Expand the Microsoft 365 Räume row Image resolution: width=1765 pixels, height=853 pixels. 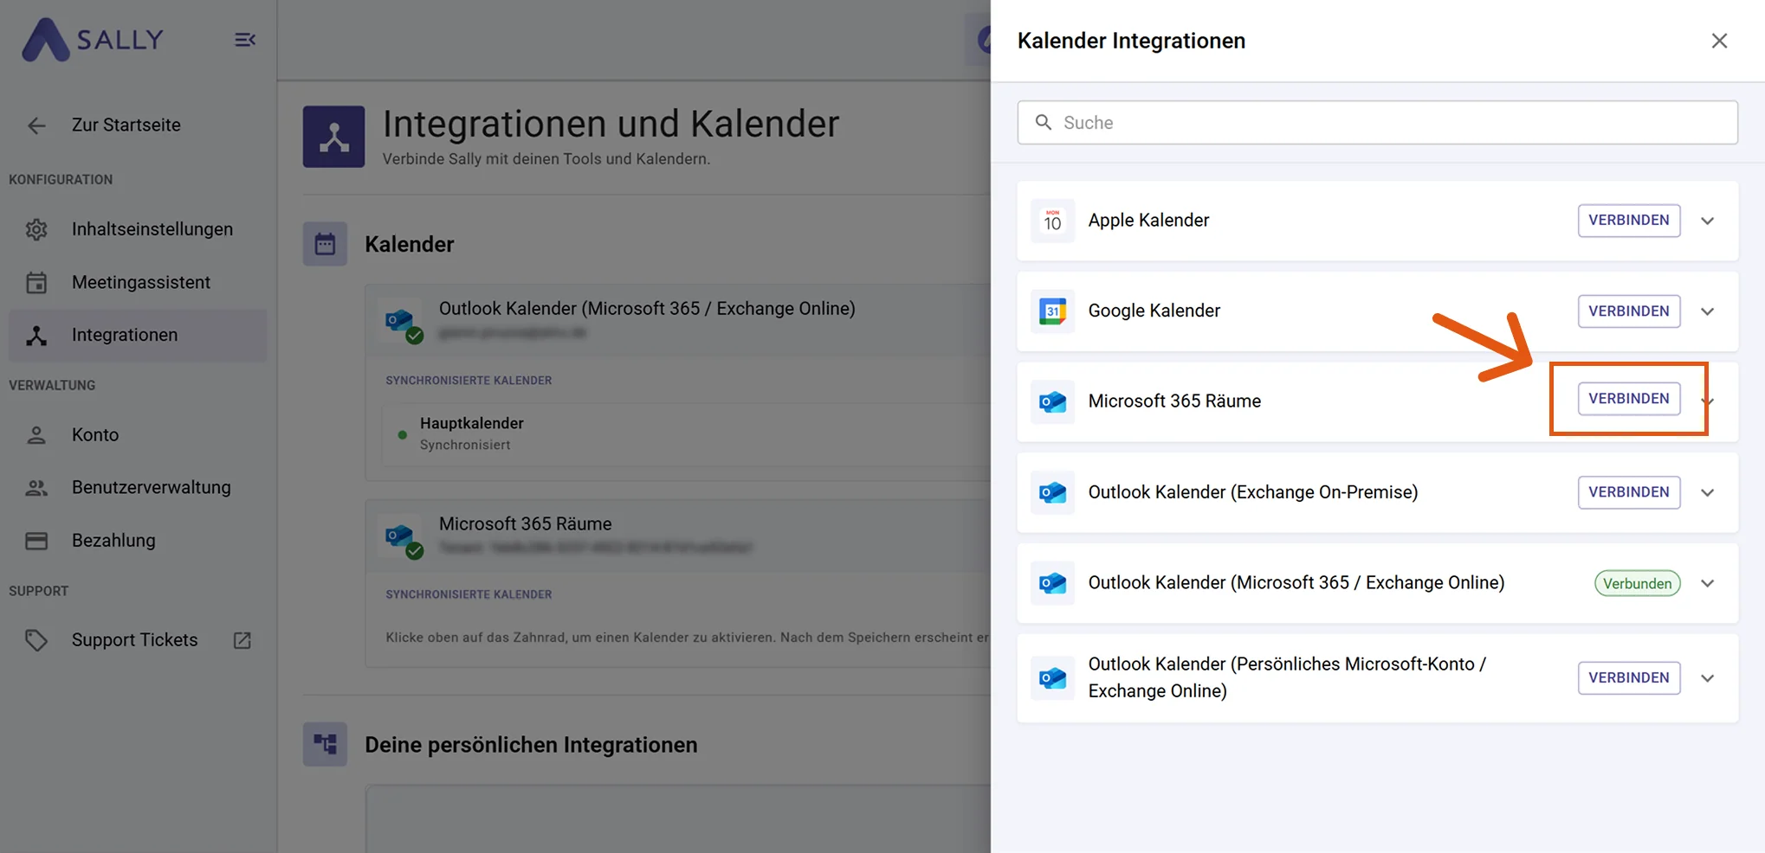pos(1710,401)
